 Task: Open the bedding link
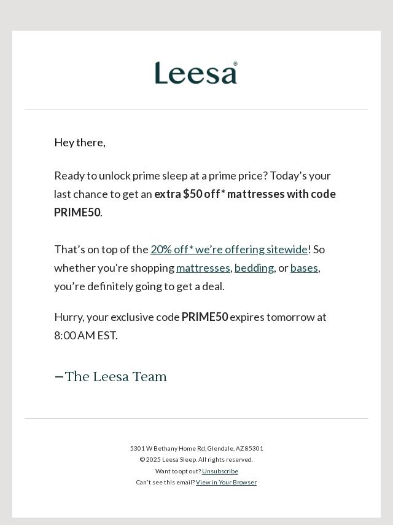254,268
